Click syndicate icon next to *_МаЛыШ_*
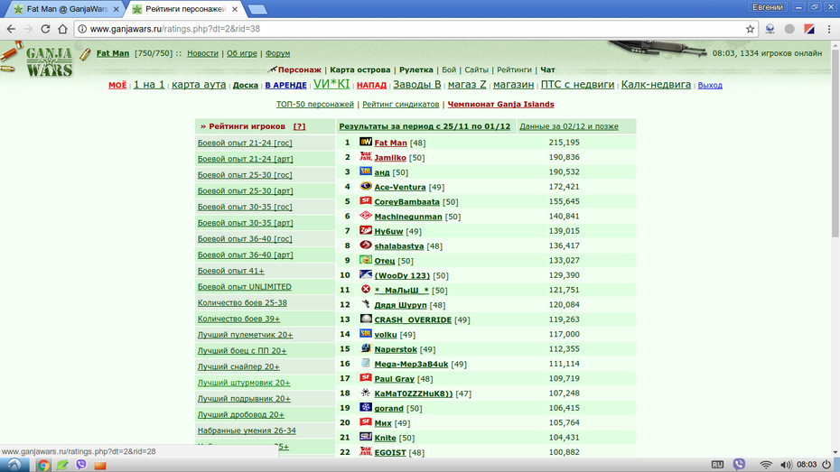 click(366, 289)
